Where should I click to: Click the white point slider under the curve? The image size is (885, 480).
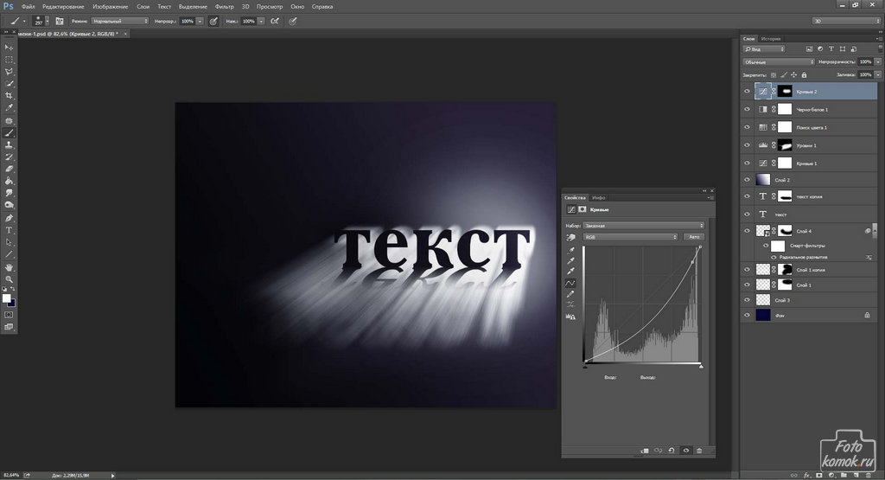pyautogui.click(x=700, y=366)
